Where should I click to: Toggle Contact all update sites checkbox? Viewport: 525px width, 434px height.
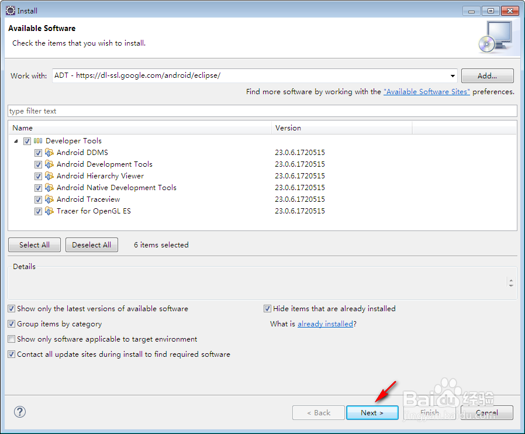coord(11,354)
